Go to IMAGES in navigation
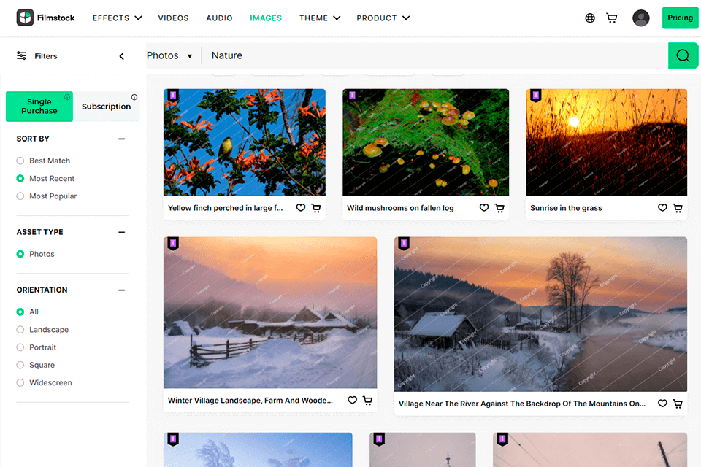 click(x=266, y=18)
